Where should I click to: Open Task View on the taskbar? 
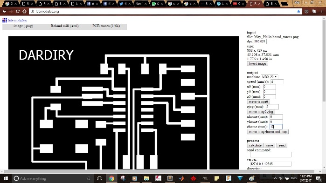(99, 178)
